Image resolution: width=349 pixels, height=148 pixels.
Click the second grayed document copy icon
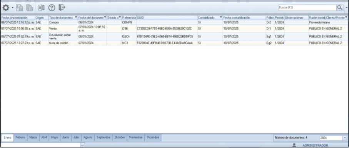click(x=29, y=8)
